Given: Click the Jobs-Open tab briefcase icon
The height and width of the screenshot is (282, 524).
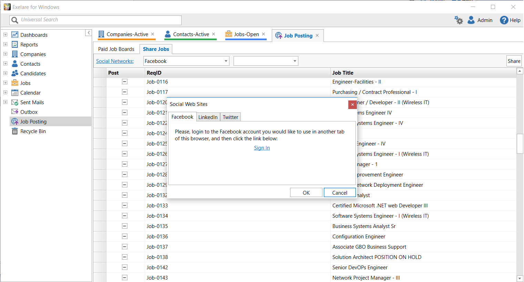Looking at the screenshot, I should click(229, 34).
